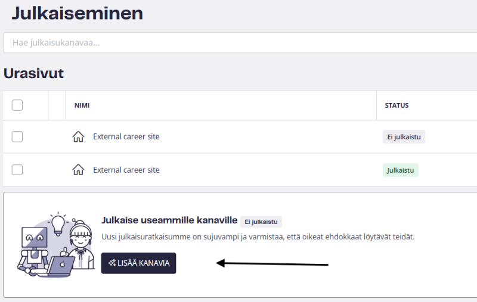Viewport: 477px width, 302px height.
Task: Click the home icon in the unpublished row
Action: pos(78,137)
